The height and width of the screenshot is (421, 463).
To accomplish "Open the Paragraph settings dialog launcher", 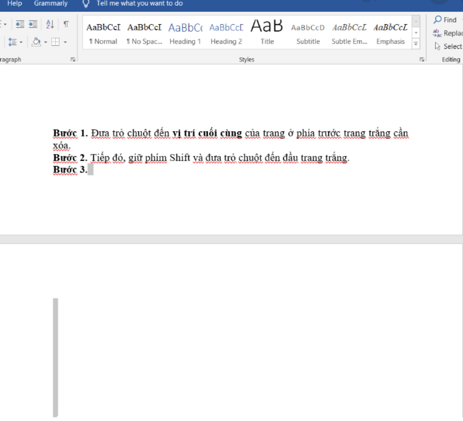I will pyautogui.click(x=73, y=60).
